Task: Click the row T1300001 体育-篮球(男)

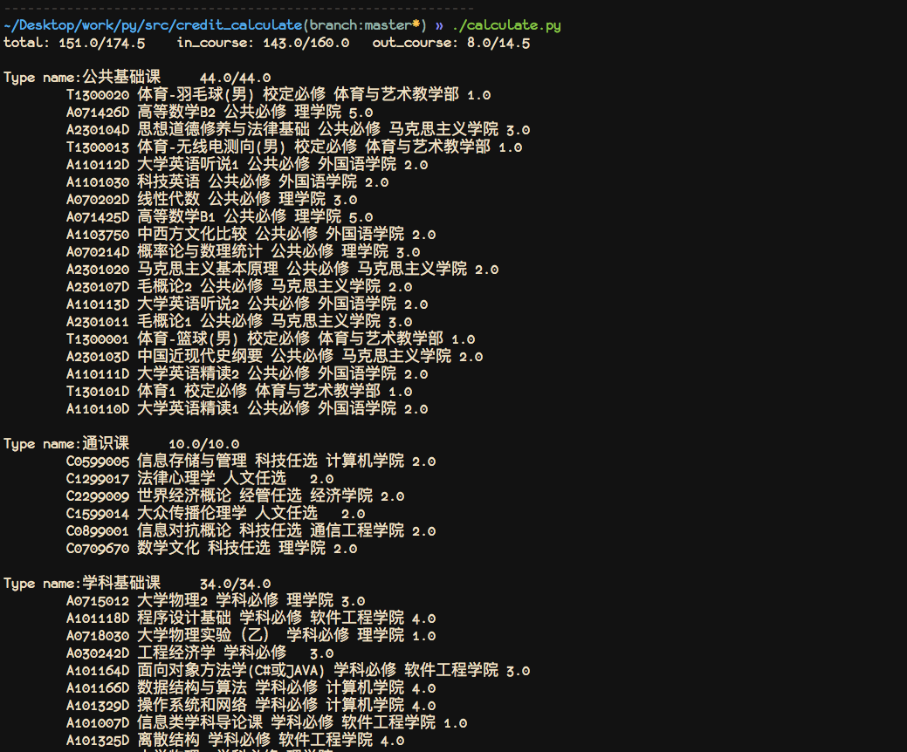Action: [271, 338]
